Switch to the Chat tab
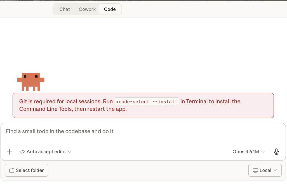The width and height of the screenshot is (287, 187). pyautogui.click(x=64, y=9)
